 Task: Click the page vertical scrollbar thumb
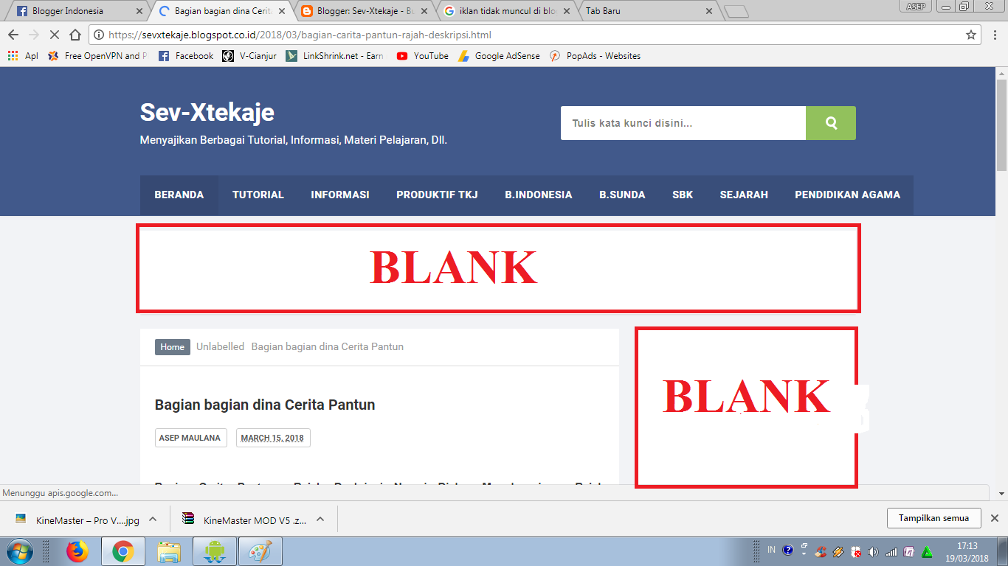[x=1001, y=125]
